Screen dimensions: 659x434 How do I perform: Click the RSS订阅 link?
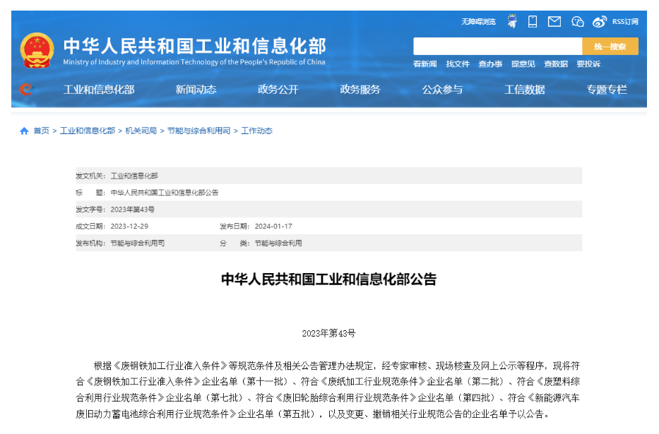coord(625,22)
